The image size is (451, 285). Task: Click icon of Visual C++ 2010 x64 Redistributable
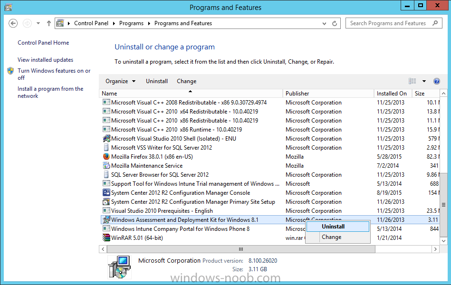106,111
